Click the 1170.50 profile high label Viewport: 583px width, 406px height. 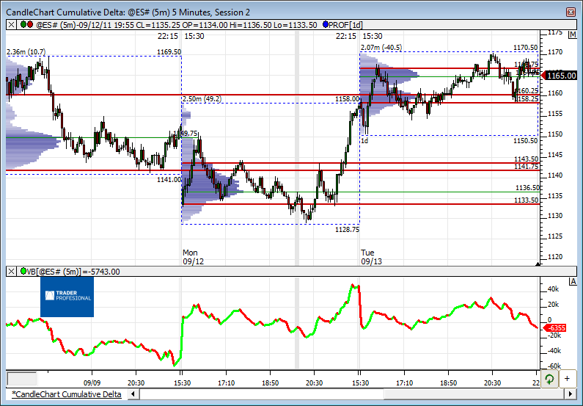coord(525,48)
